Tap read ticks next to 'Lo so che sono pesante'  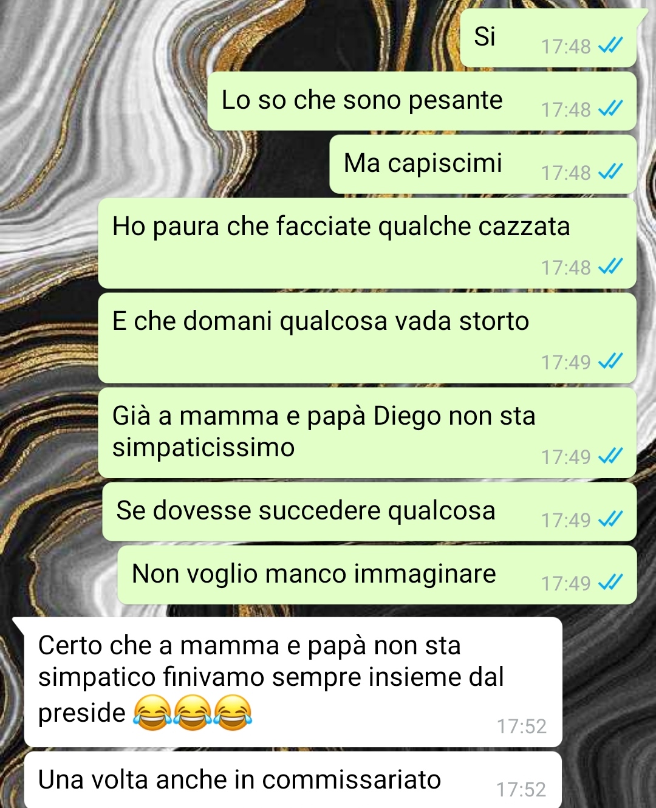pos(610,109)
